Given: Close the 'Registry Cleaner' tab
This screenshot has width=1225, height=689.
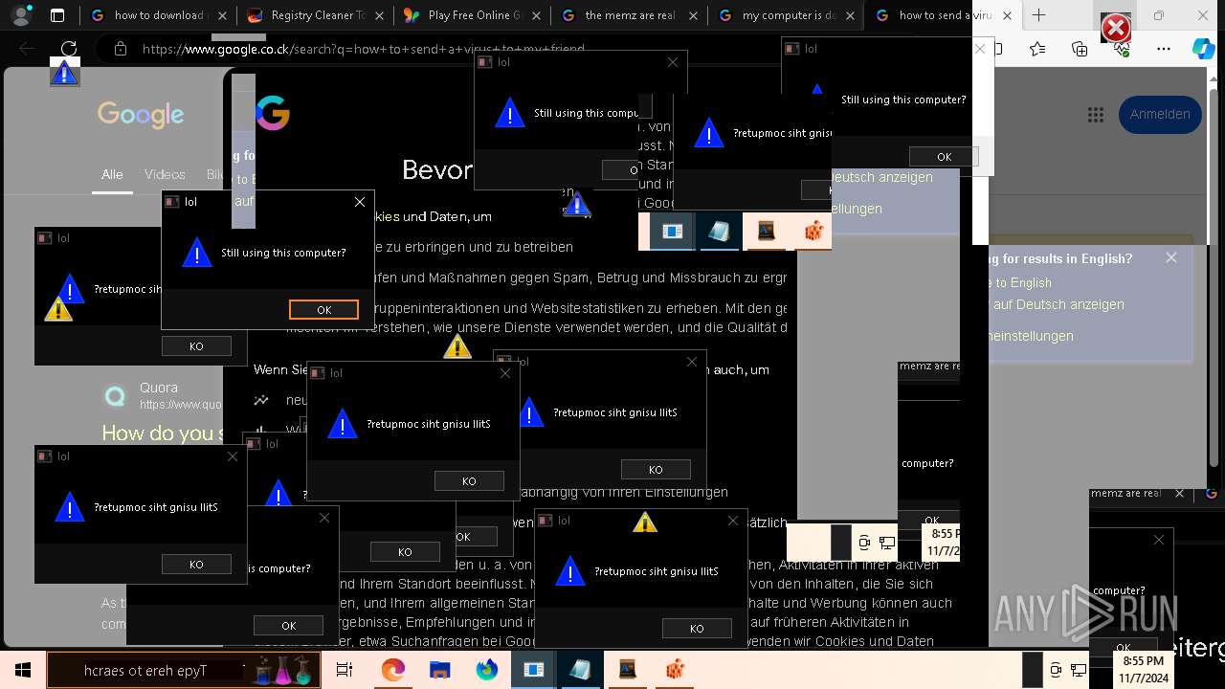Looking at the screenshot, I should click(379, 15).
